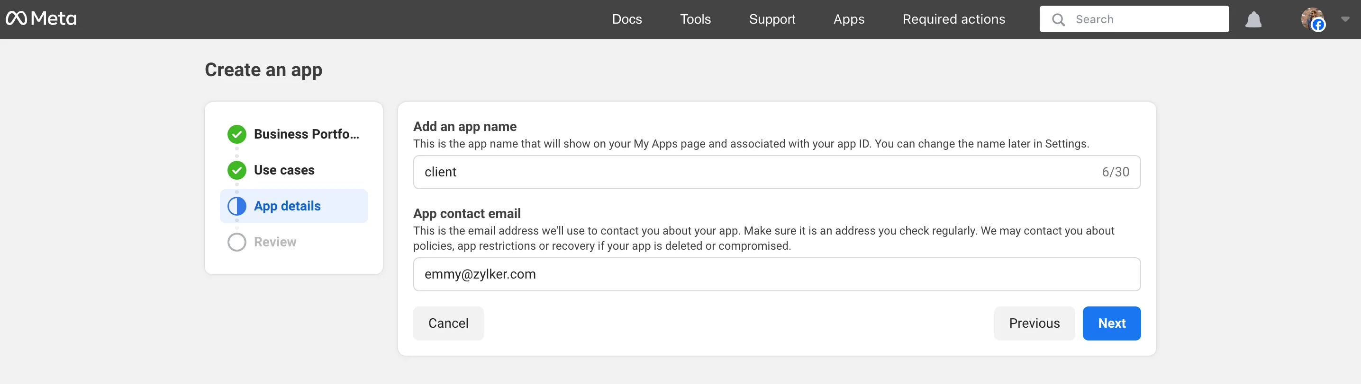
Task: Select the Business Portfolio step
Action: click(x=294, y=134)
